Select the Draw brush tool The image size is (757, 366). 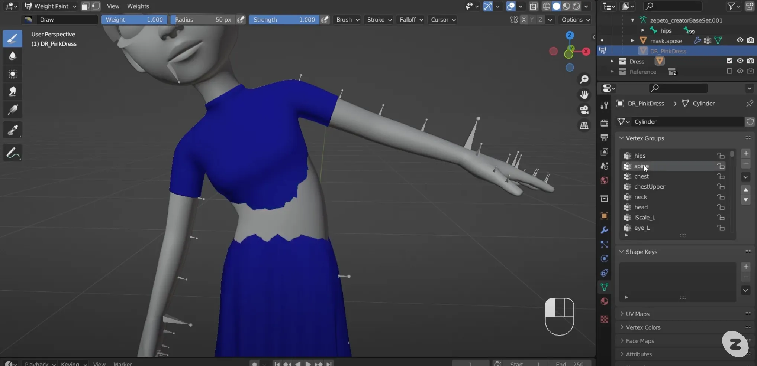point(13,39)
